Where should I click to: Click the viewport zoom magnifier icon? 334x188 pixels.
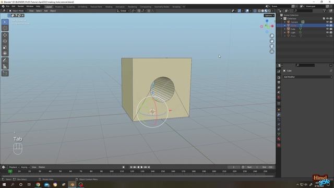(272, 36)
